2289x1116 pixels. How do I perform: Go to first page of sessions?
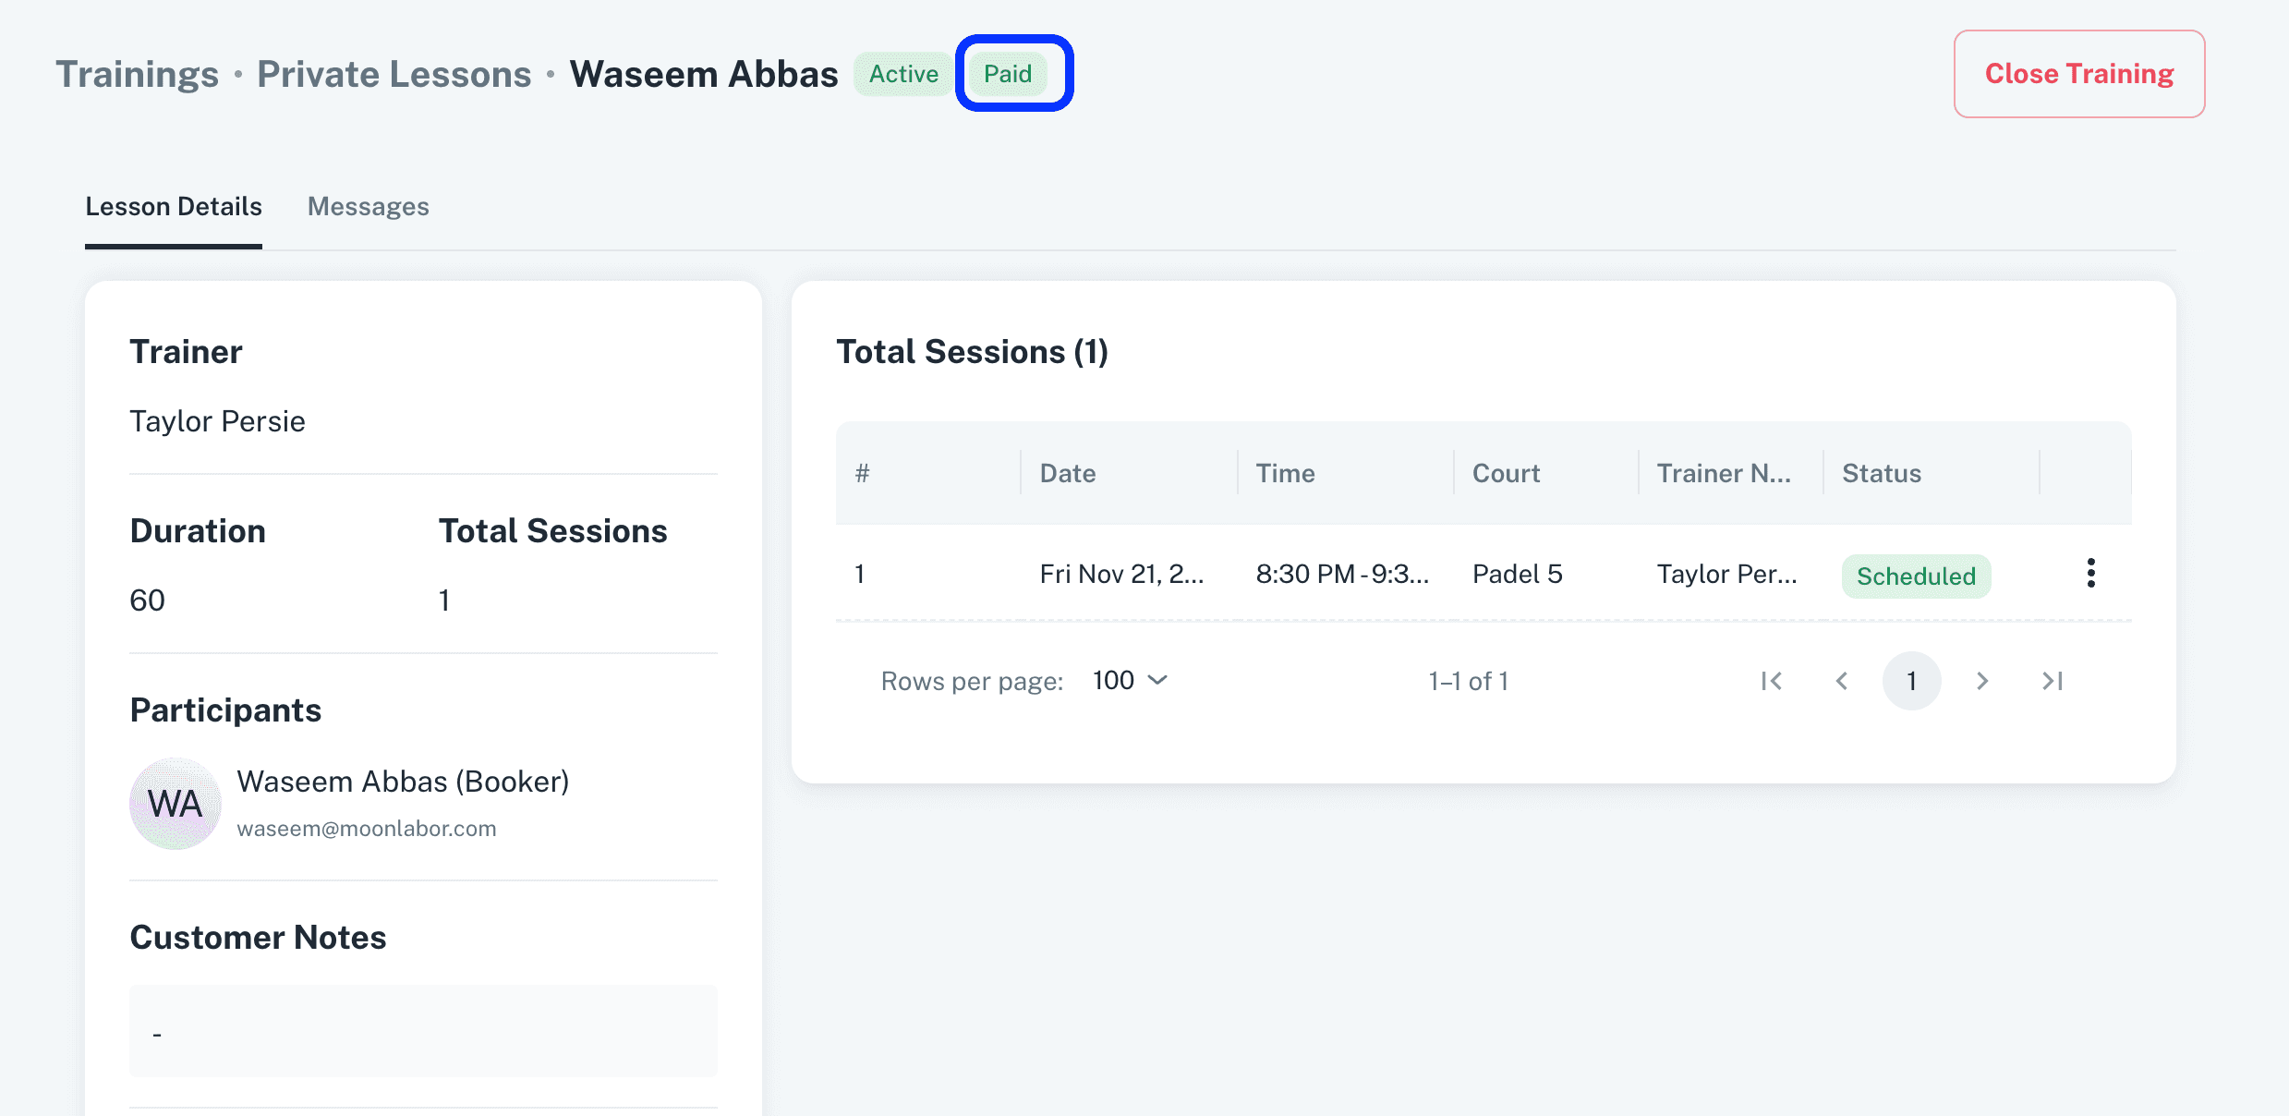click(1771, 681)
